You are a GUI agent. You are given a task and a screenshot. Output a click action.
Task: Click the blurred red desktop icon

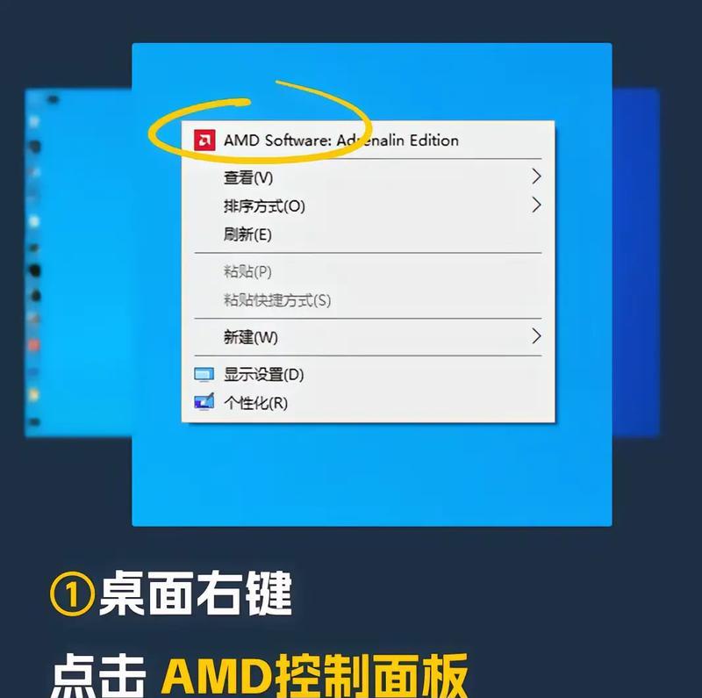click(34, 345)
